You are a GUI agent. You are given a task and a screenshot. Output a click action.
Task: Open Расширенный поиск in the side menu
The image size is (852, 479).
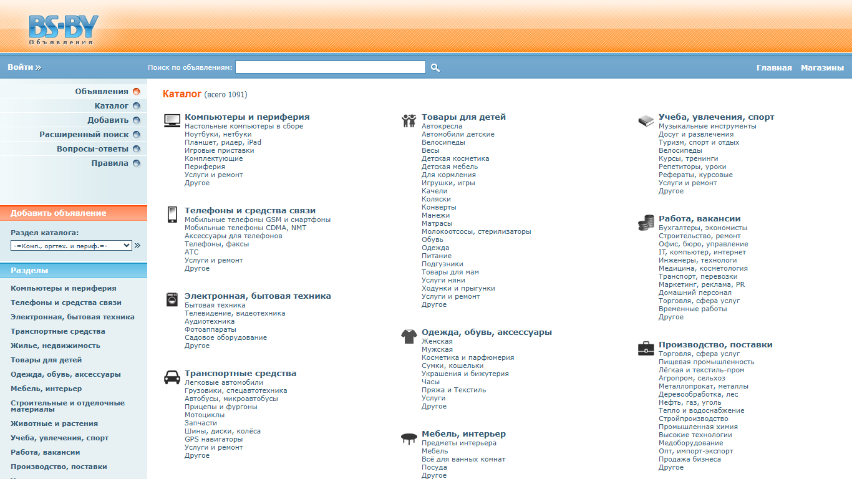[x=84, y=134]
